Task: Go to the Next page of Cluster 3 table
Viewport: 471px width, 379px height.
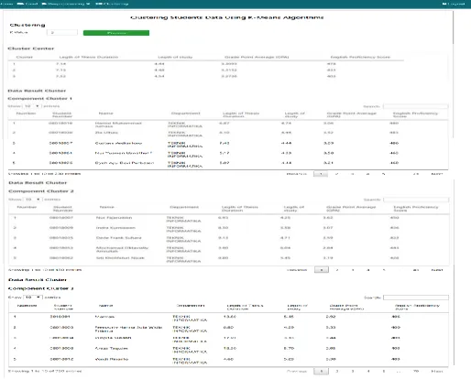Action: click(437, 371)
